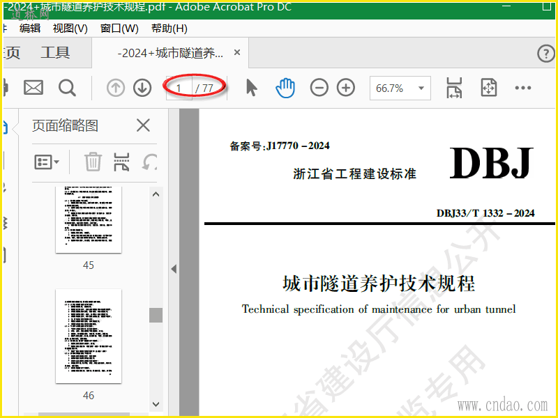Rotate pages with the rotate icon
The width and height of the screenshot is (558, 418).
point(150,162)
